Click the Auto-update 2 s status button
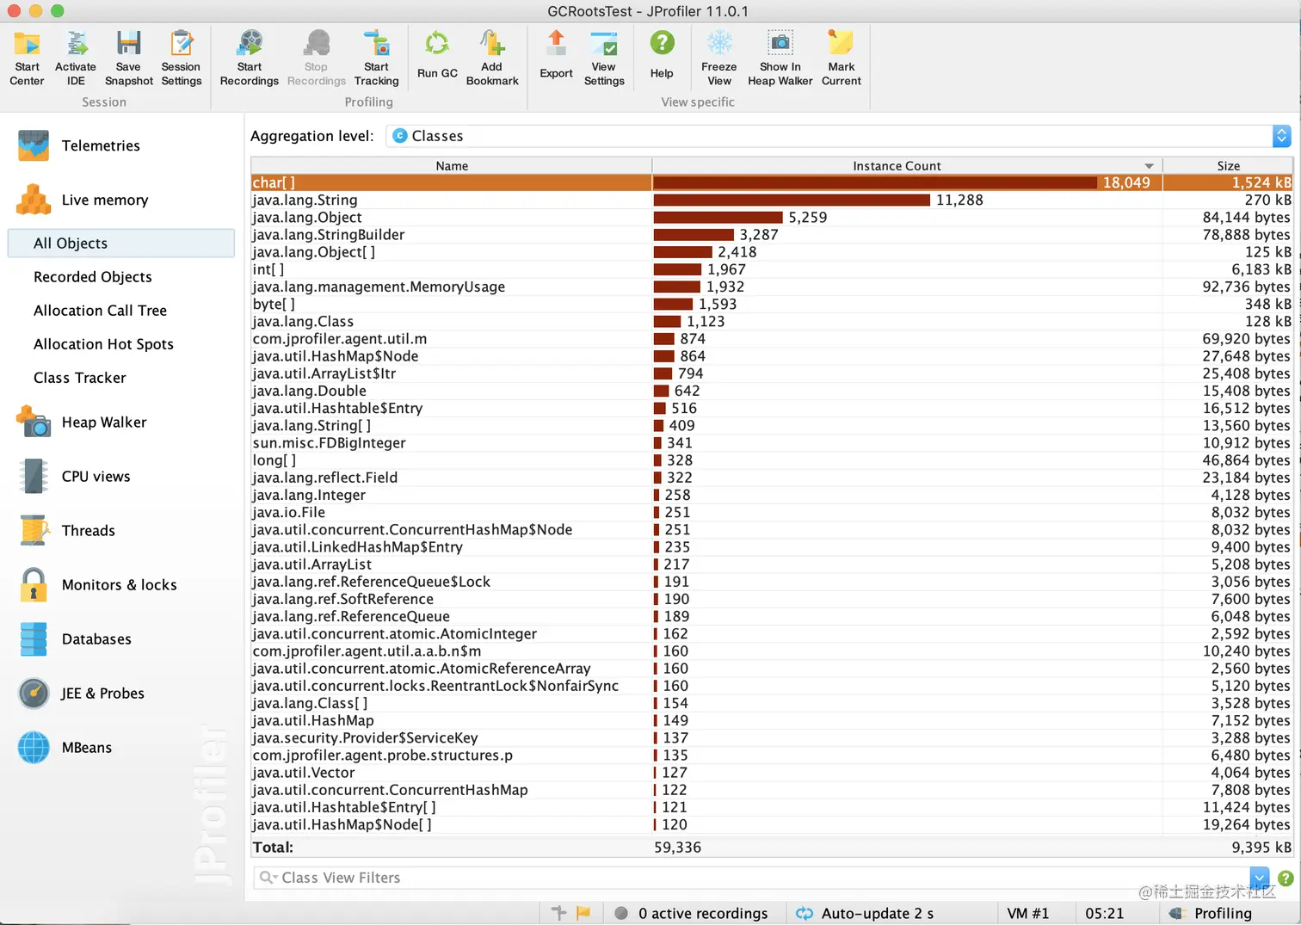Viewport: 1301px width, 925px height. point(866,913)
